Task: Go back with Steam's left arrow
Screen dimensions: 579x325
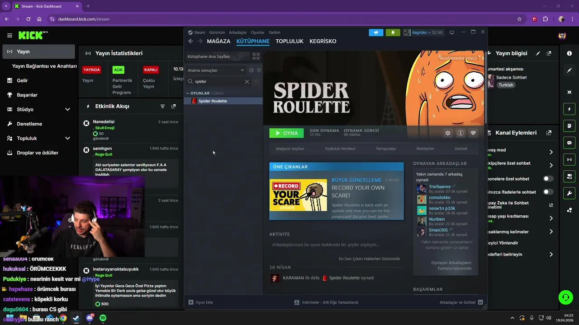Action: [x=191, y=41]
